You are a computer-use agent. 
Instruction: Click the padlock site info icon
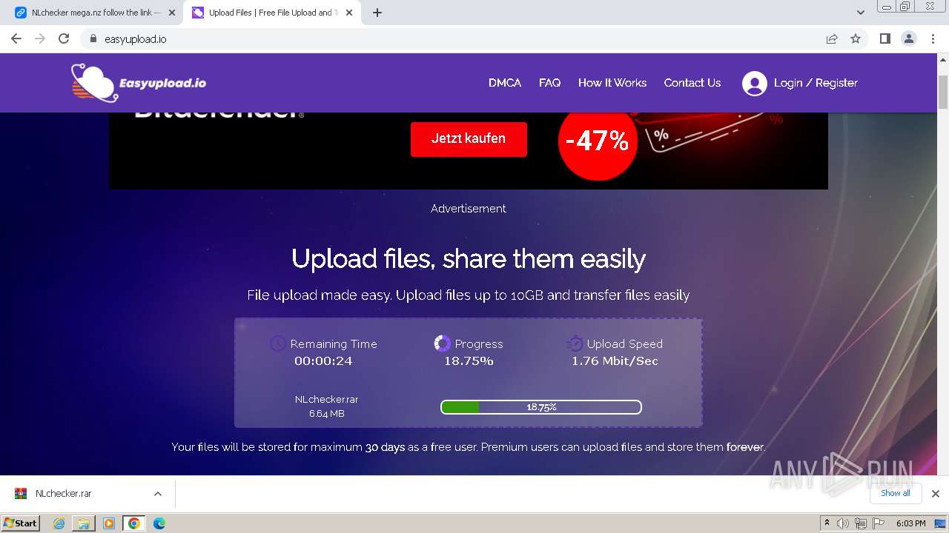click(93, 38)
